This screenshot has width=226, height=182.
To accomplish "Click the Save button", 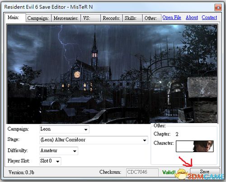I will pyautogui.click(x=205, y=172).
